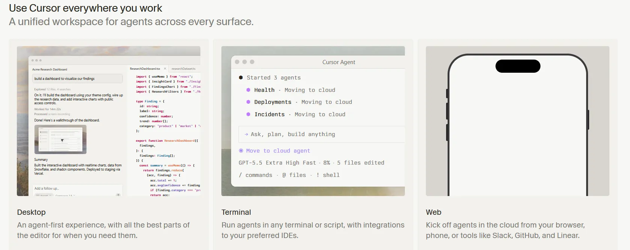
Task: Click the build a dashboard prompt box
Action: pyautogui.click(x=78, y=79)
